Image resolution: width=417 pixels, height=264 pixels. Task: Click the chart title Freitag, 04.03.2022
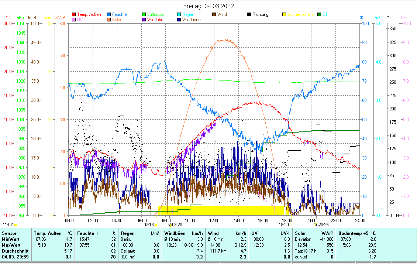(208, 6)
